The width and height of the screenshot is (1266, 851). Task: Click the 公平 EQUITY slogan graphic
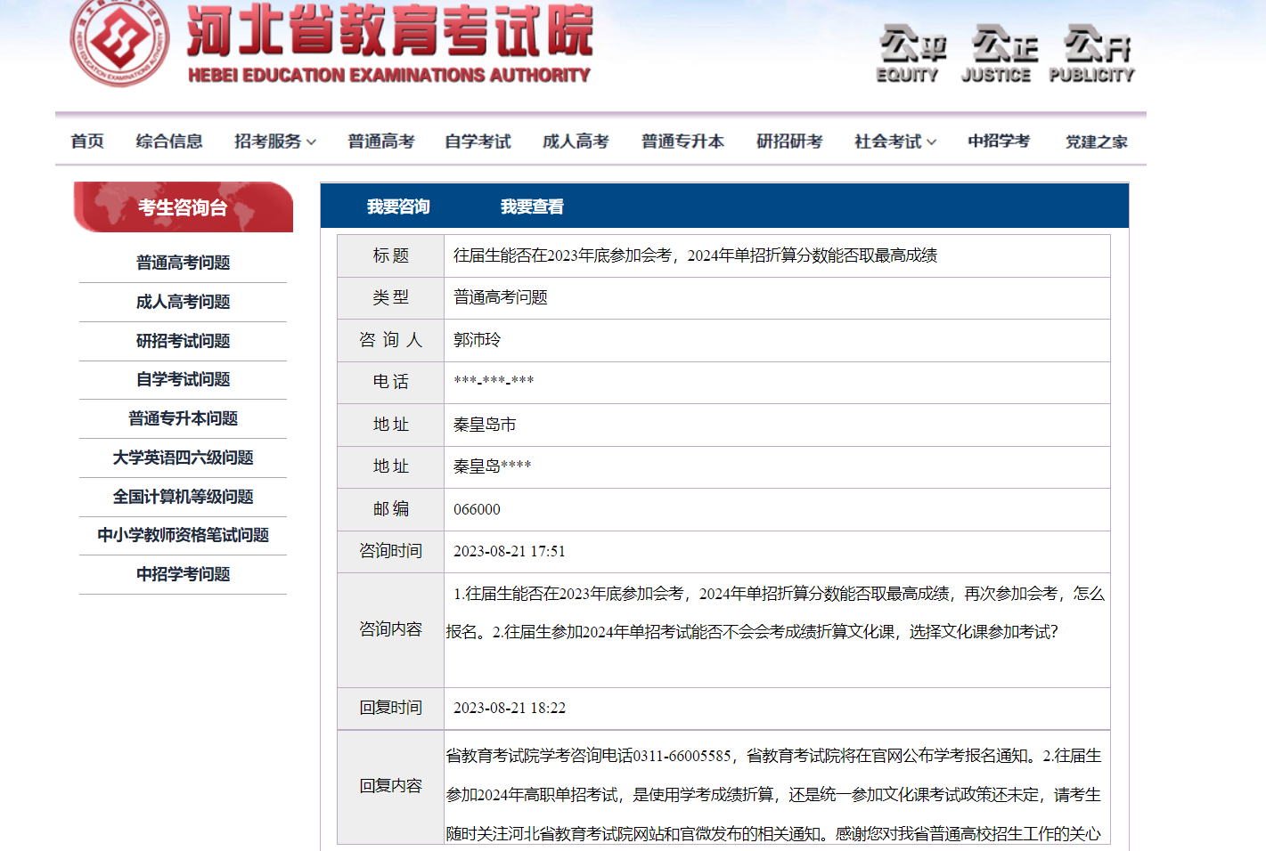pos(911,53)
